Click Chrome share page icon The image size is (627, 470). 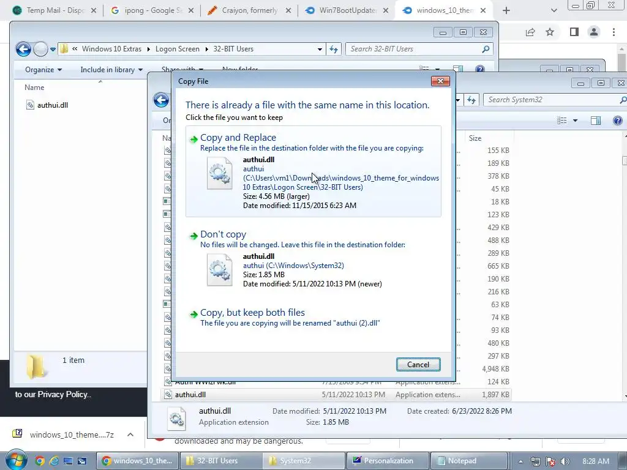coord(530,32)
